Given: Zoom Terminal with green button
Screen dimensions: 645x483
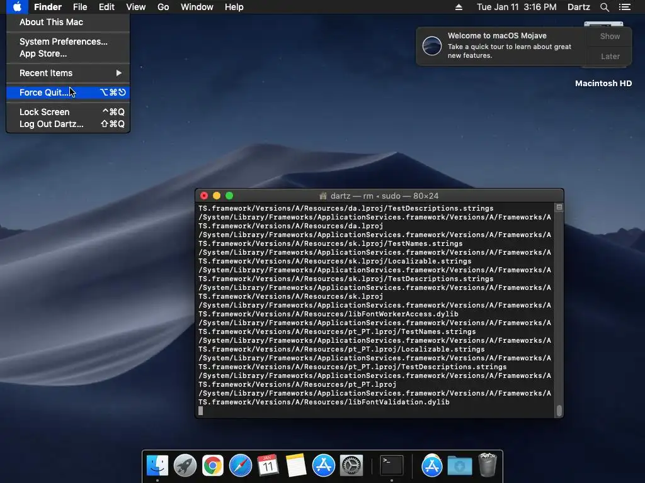Looking at the screenshot, I should click(229, 196).
